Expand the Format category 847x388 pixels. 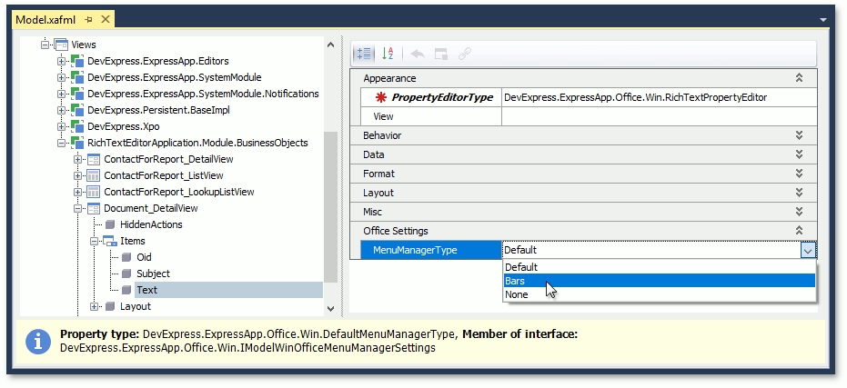coord(800,174)
